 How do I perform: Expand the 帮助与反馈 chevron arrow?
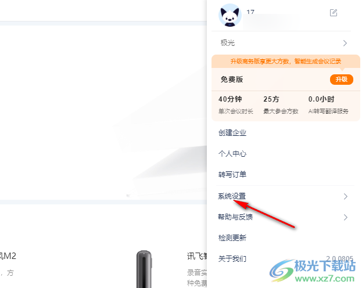click(345, 217)
